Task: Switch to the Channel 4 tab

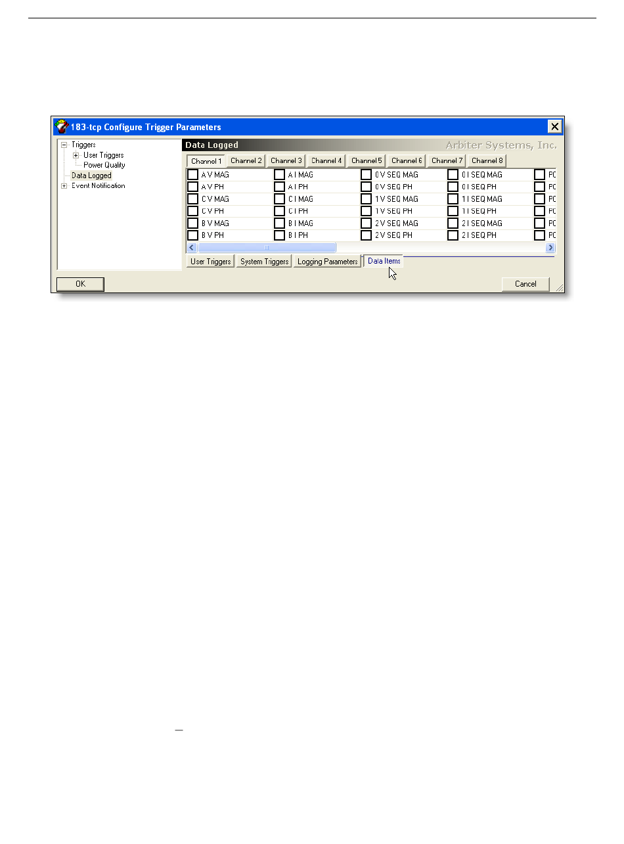Action: click(x=326, y=161)
